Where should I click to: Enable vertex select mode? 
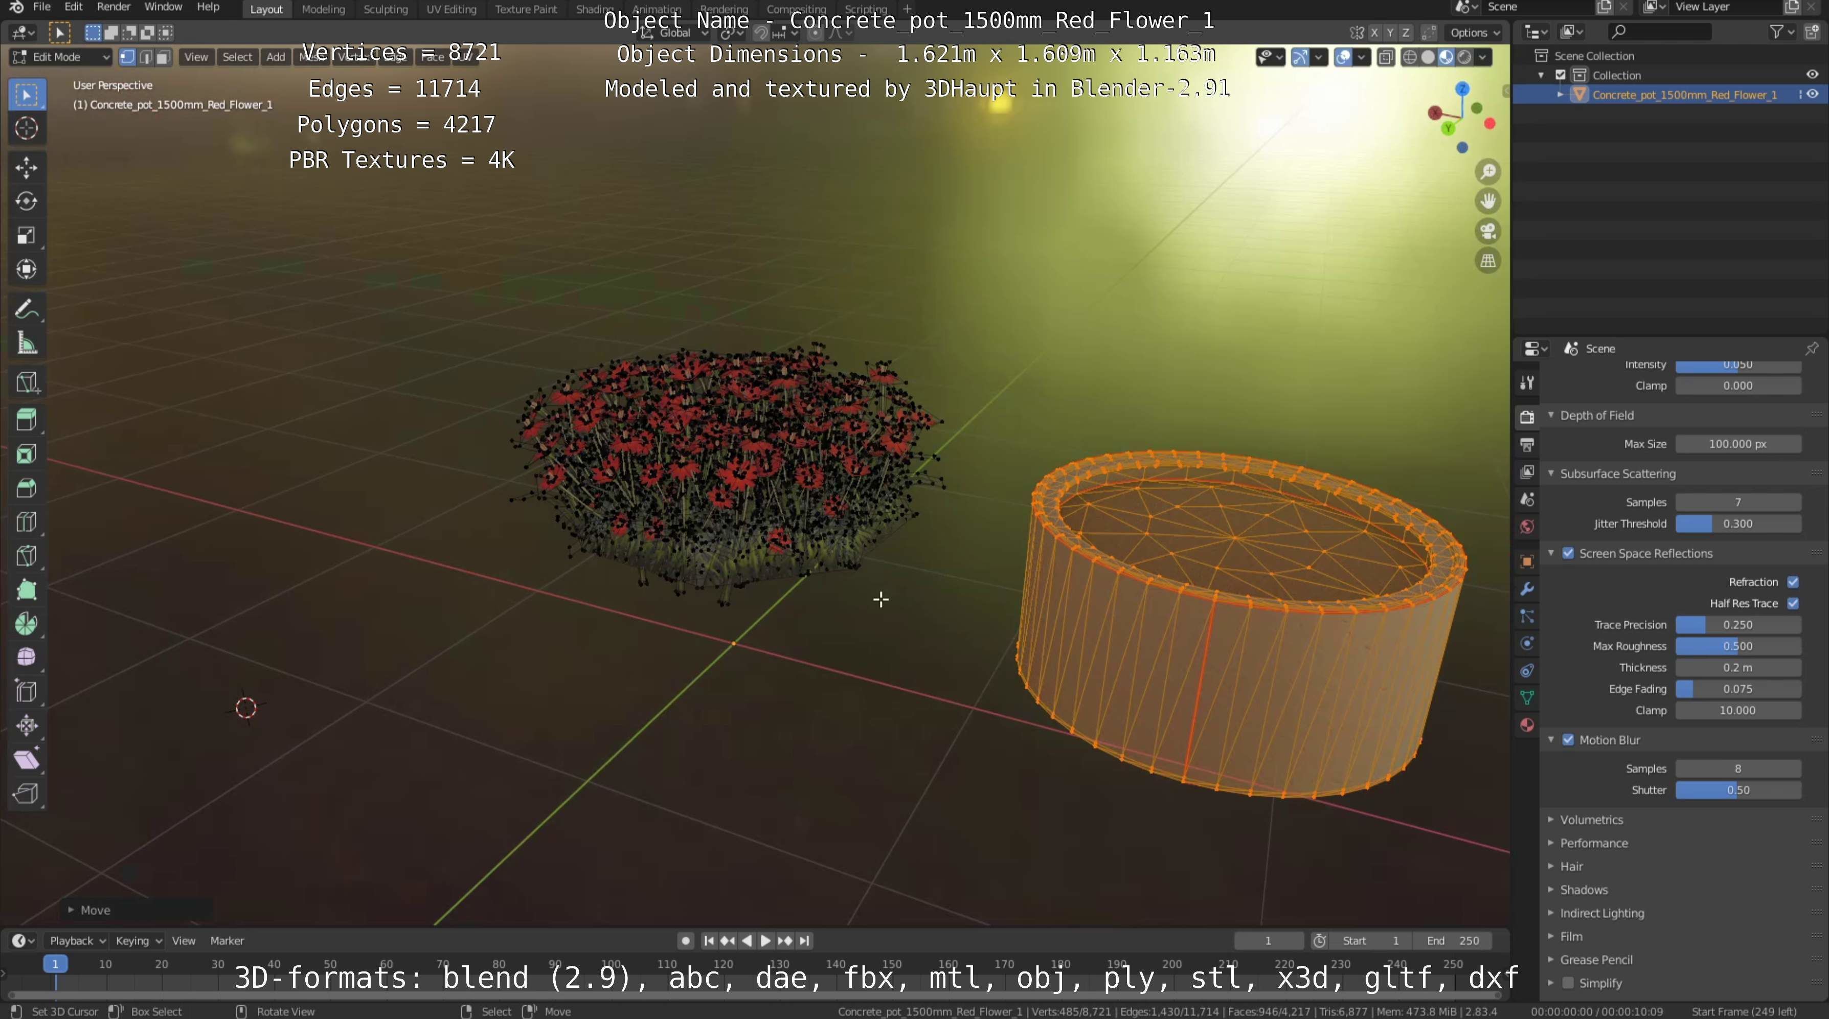pos(128,57)
